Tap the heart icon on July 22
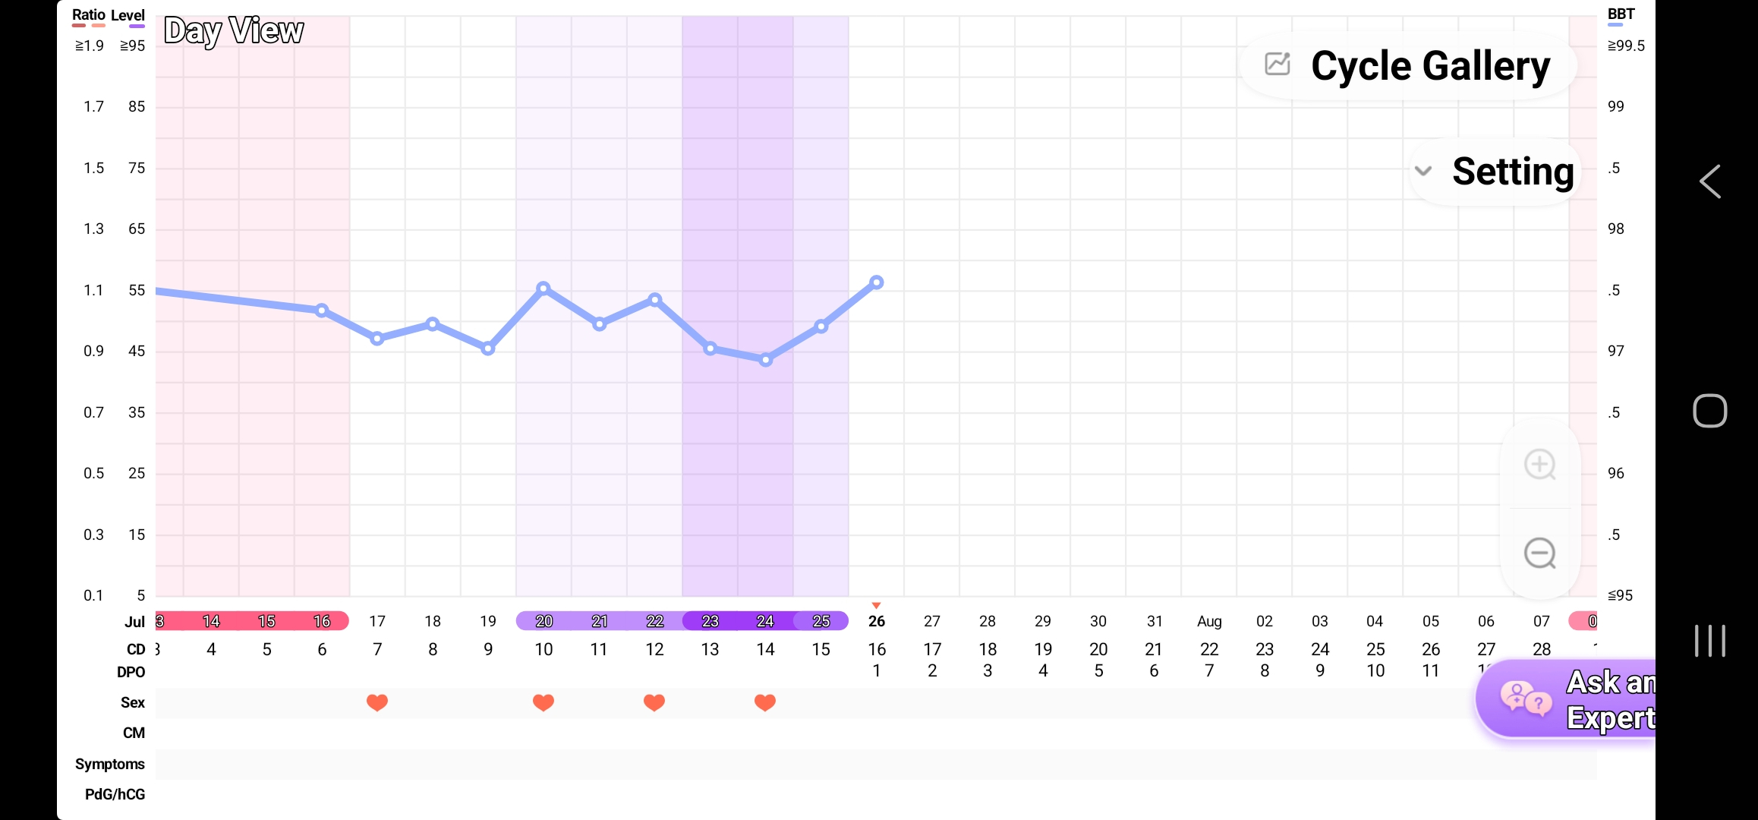Image resolution: width=1758 pixels, height=820 pixels. 654,703
